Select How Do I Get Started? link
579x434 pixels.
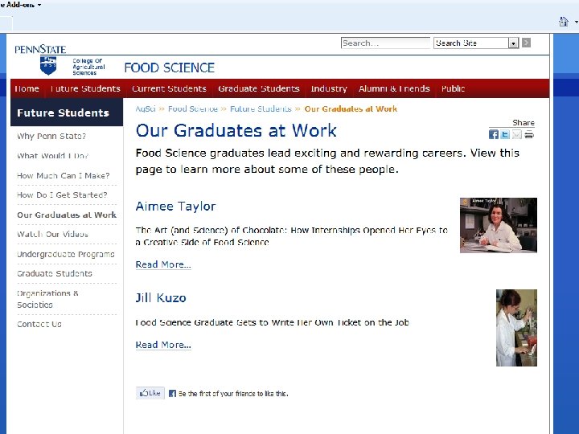click(62, 194)
